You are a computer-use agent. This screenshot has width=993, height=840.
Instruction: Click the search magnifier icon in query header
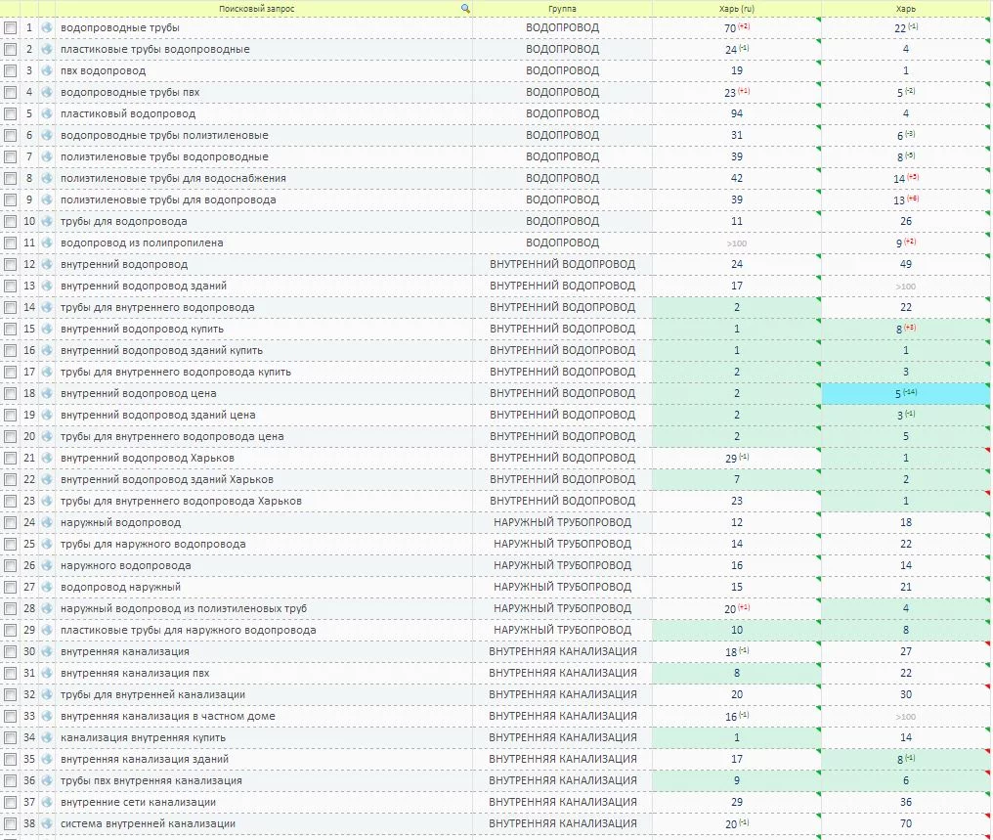click(x=465, y=8)
